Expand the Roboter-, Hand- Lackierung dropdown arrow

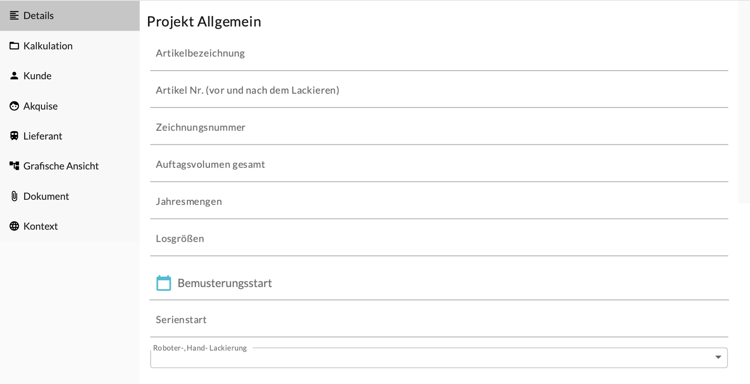pos(718,357)
